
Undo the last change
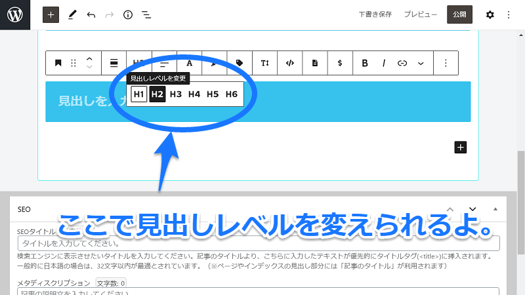[x=91, y=14]
